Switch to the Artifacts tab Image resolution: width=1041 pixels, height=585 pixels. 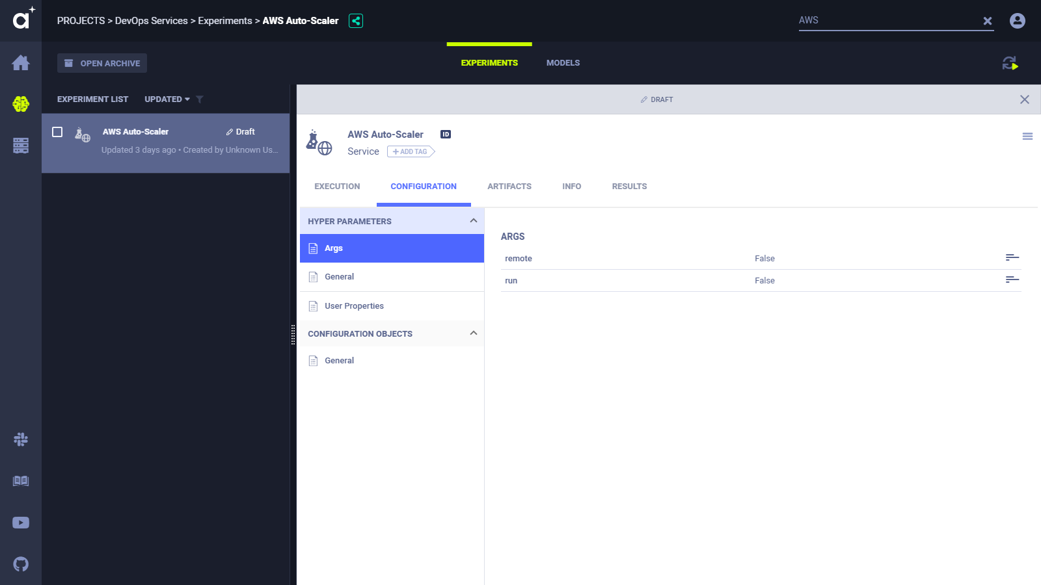tap(509, 187)
